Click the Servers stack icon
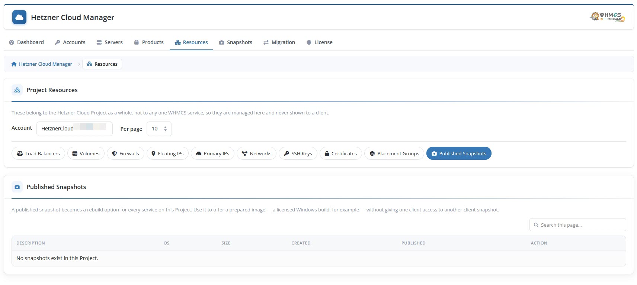 (x=99, y=42)
